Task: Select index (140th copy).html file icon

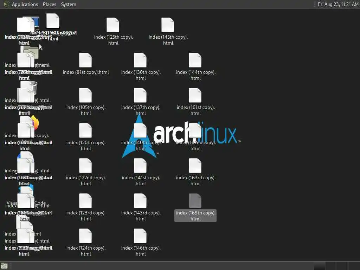Action: (x=140, y=130)
